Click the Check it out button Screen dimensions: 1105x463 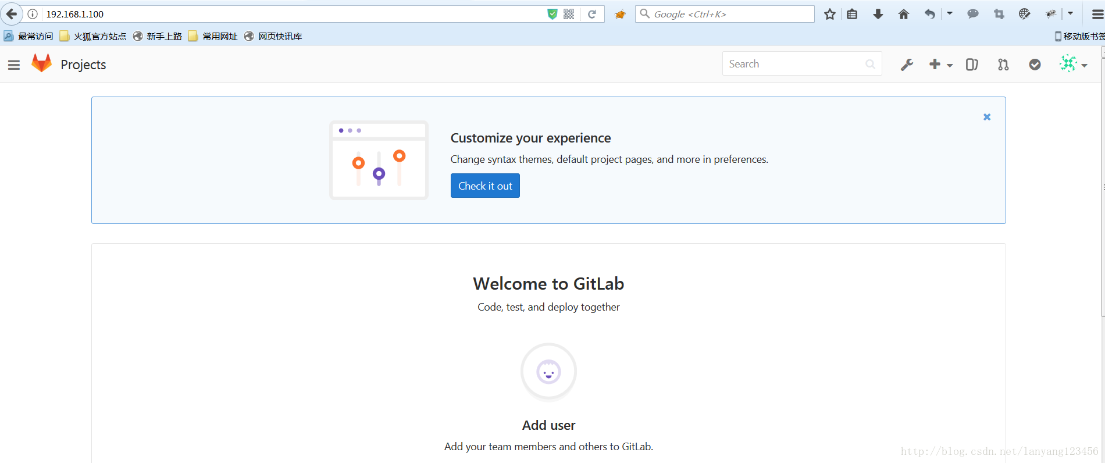[x=485, y=186]
